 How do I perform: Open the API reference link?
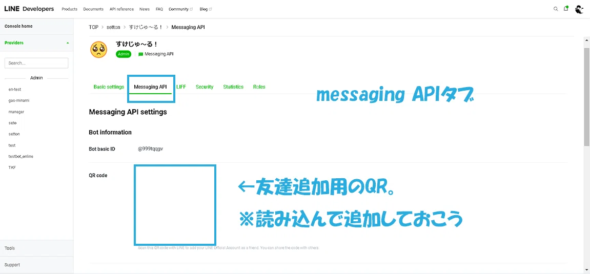point(121,9)
